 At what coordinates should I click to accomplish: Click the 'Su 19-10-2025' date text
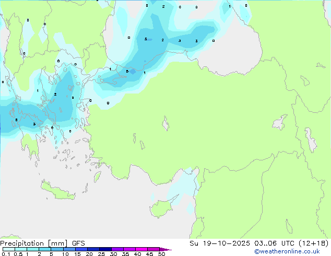220,243
